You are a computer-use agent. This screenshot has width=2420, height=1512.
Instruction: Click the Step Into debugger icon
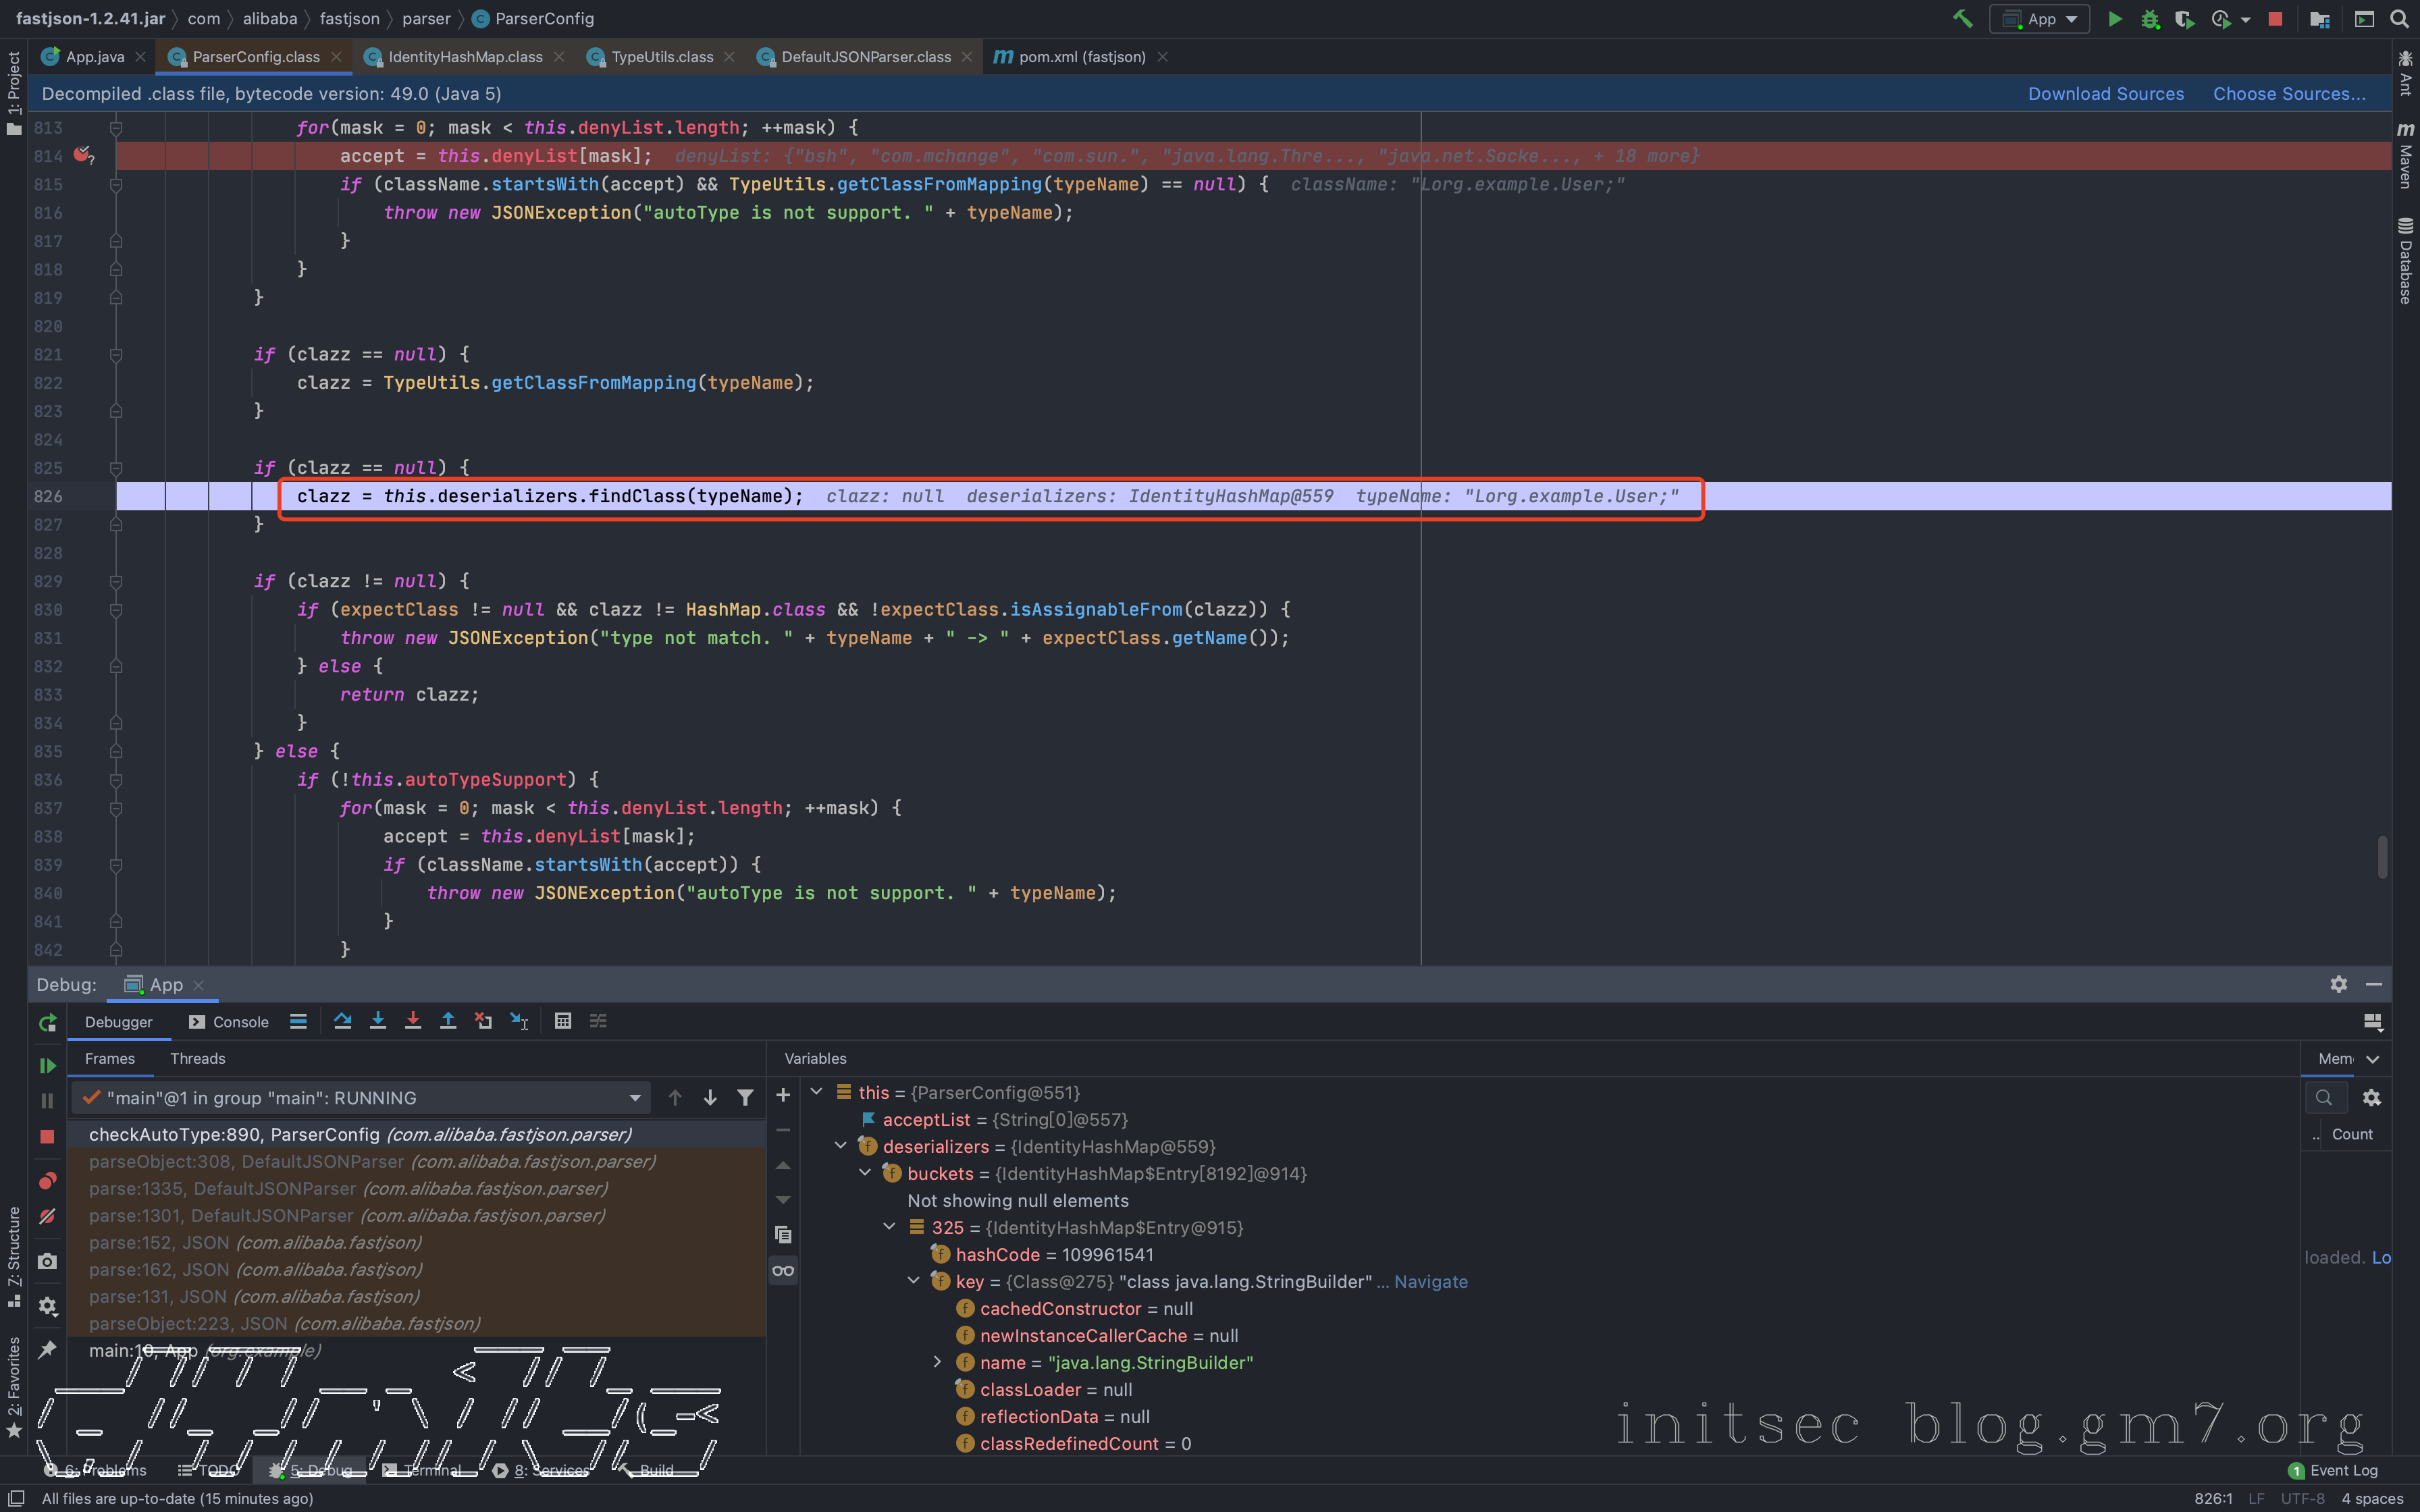378,1021
